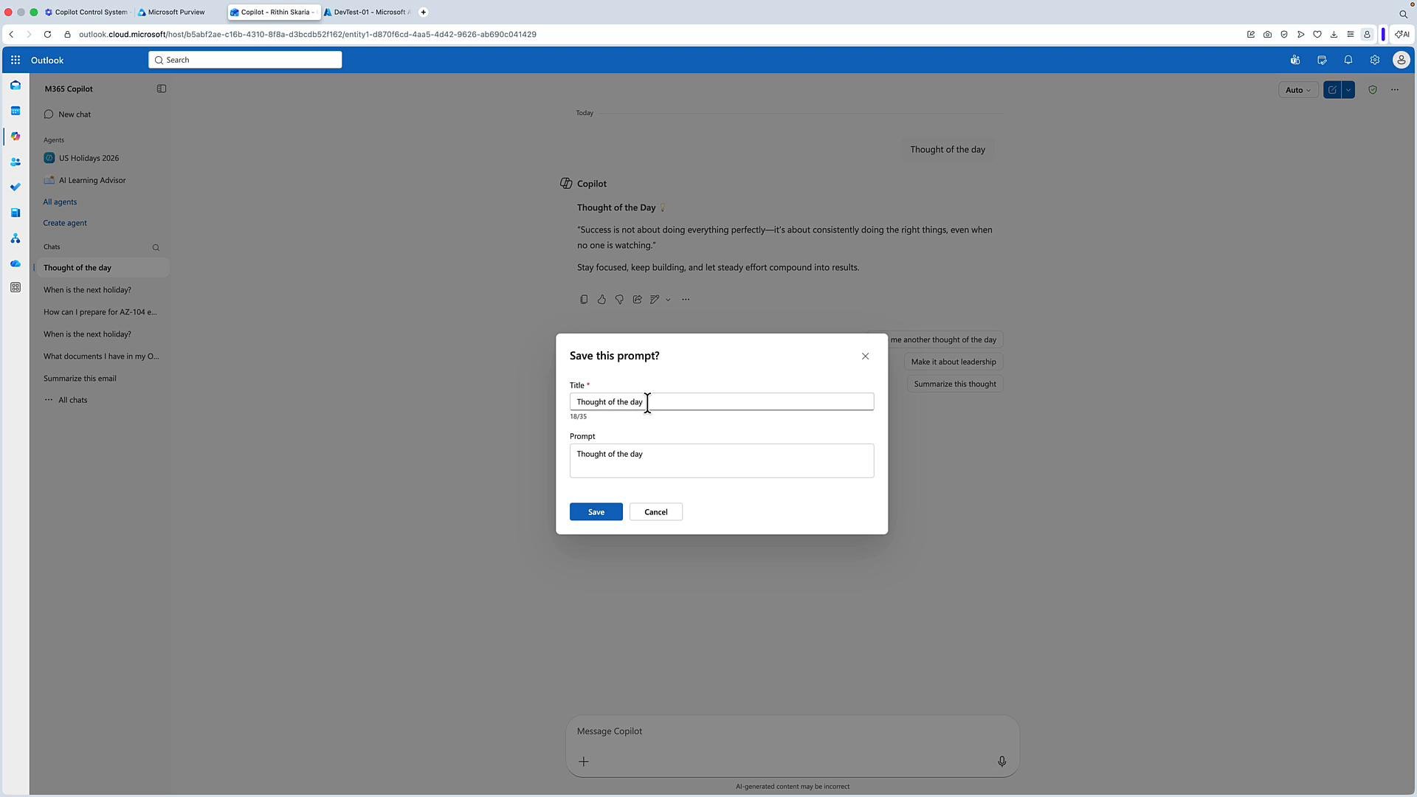Open Outlook settings gear
This screenshot has width=1417, height=797.
click(1375, 61)
